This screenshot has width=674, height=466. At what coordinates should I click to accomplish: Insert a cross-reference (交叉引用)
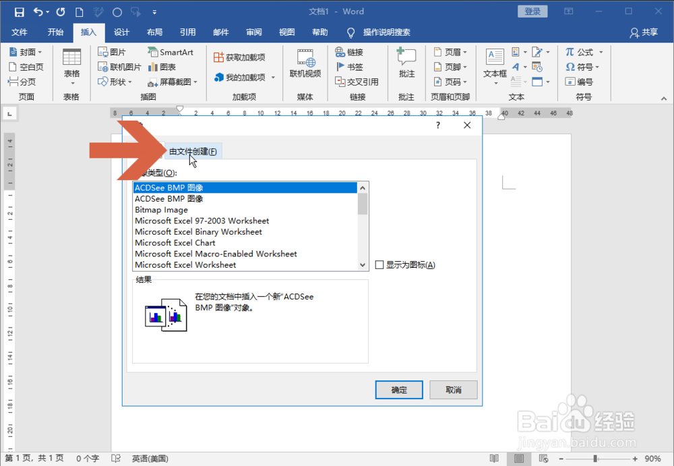point(357,82)
